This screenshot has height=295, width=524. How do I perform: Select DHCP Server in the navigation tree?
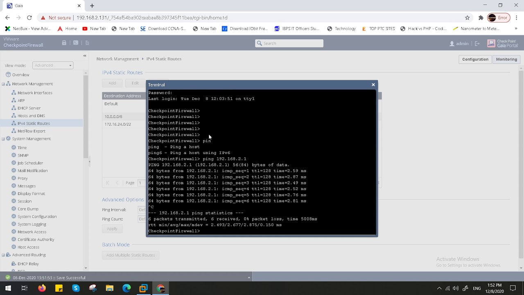(x=29, y=108)
